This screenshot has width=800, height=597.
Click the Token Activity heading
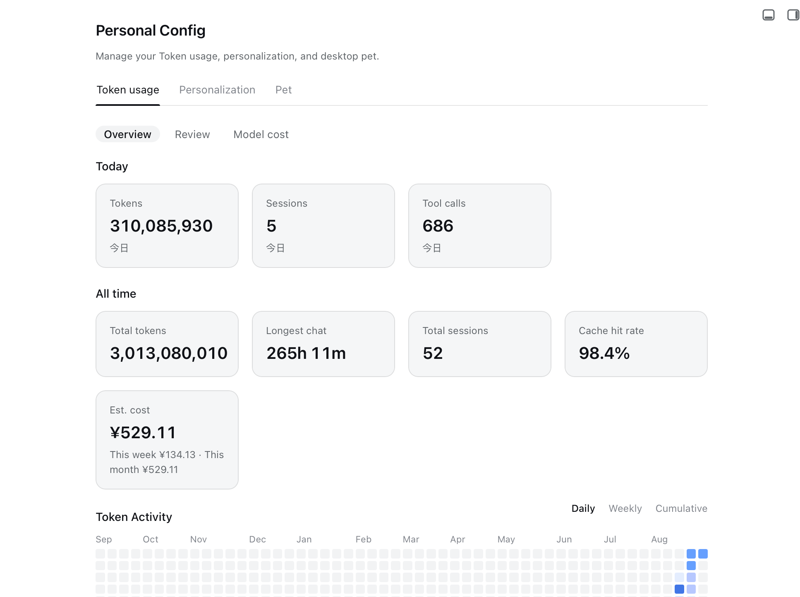coord(134,517)
